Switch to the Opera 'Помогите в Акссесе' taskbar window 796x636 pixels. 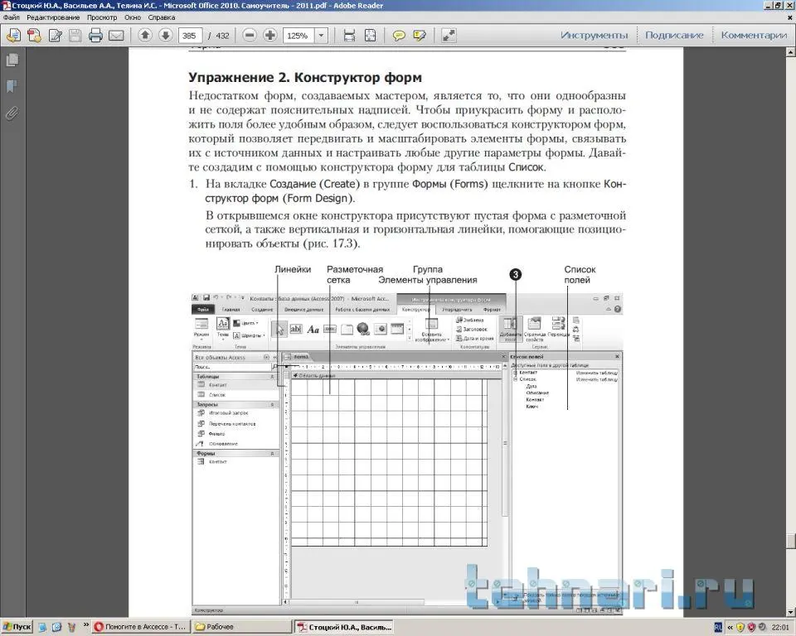(x=141, y=627)
